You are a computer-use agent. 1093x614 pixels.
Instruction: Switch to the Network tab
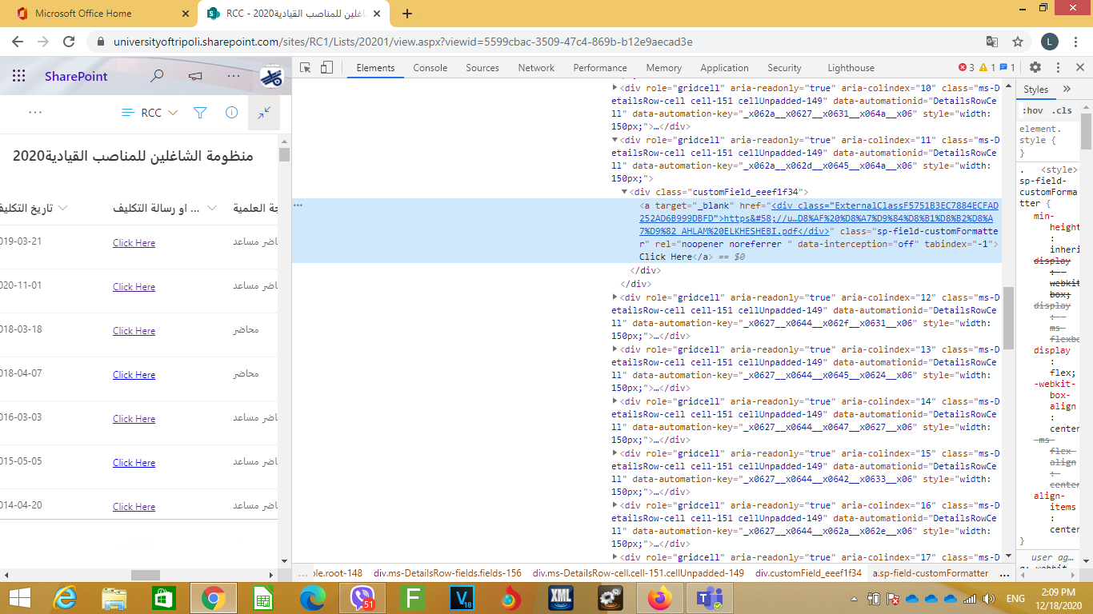coord(536,68)
